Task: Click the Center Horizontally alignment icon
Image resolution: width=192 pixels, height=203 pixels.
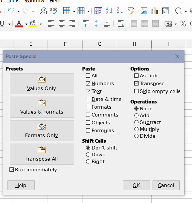Action: tap(62, 23)
